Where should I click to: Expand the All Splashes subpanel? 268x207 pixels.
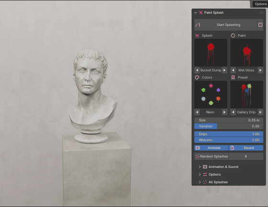pos(200,182)
